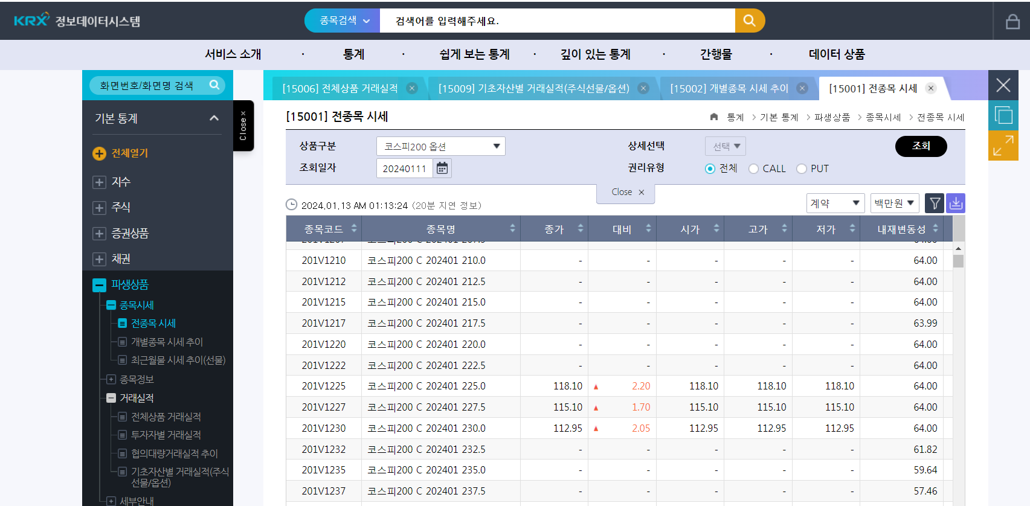Viewport: 1030px width, 506px height.
Task: Open the 서비스 소개 menu
Action: tap(233, 54)
